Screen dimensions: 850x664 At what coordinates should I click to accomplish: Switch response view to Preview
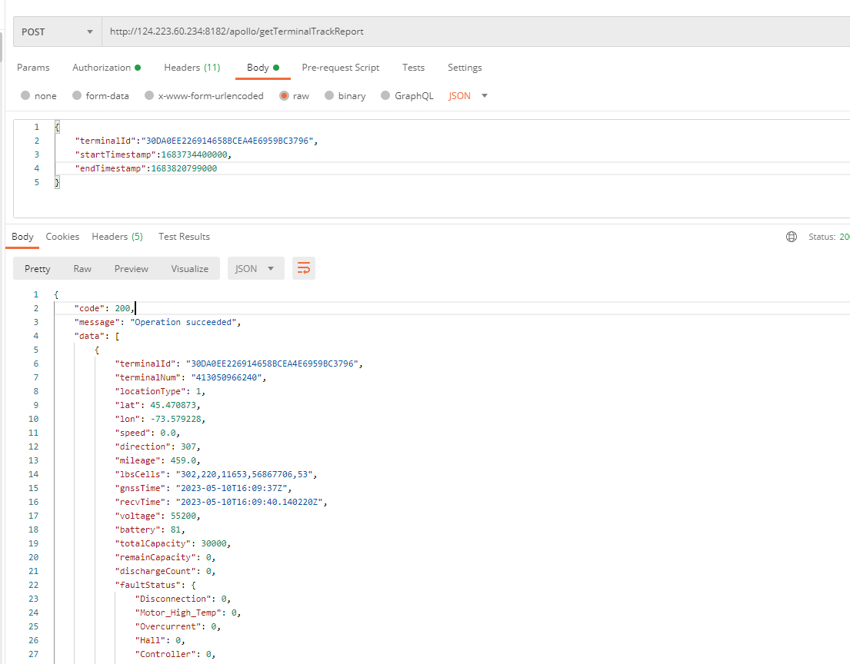(x=132, y=268)
